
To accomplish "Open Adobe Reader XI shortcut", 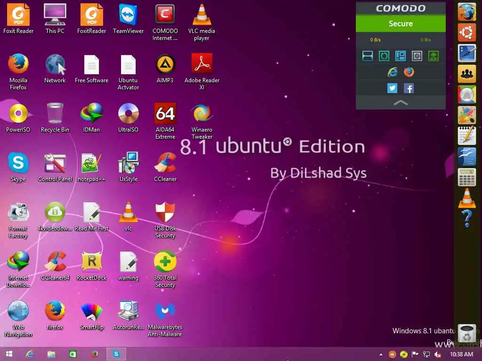I will point(201,71).
